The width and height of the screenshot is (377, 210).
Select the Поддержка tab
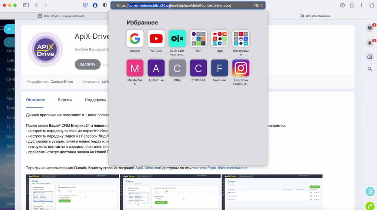(95, 100)
